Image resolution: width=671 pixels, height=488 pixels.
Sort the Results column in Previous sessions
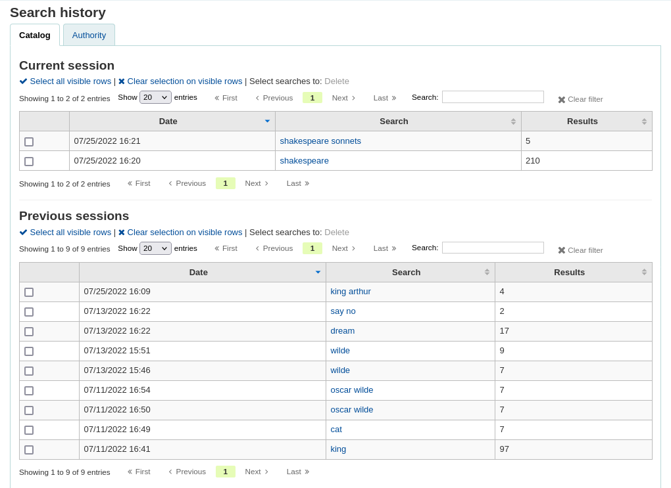[643, 272]
